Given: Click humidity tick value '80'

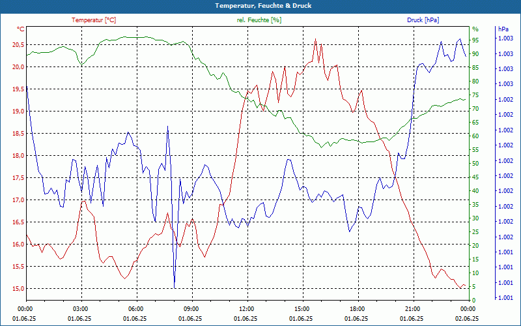Looking at the screenshot, I should (475, 81).
